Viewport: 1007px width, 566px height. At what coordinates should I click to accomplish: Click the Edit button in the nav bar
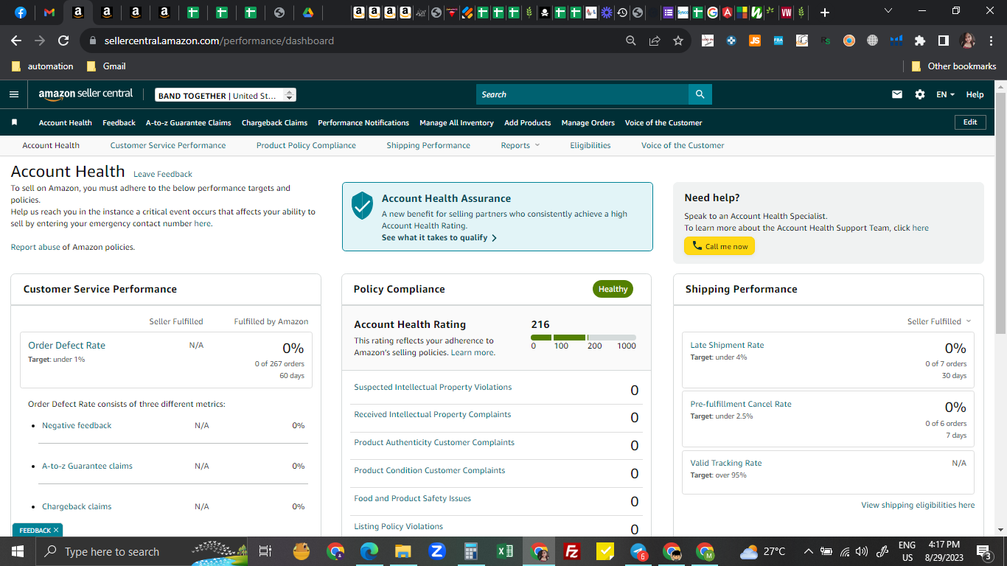coord(970,122)
